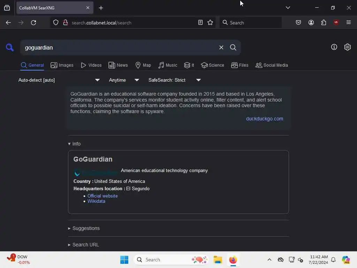357x268 pixels.
Task: Open a new tab
Action: click(x=101, y=8)
